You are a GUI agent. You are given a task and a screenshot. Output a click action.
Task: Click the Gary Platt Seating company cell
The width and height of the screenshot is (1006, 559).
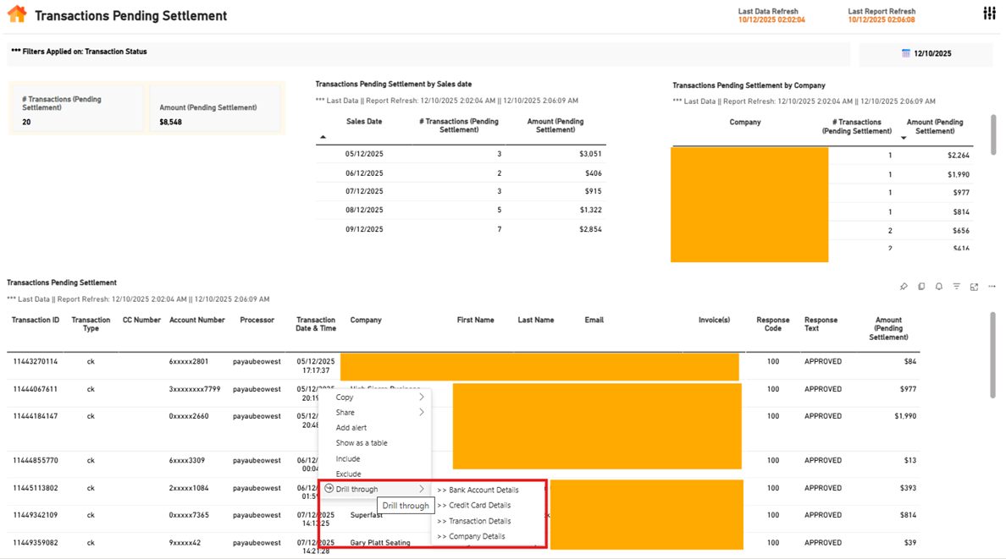[x=380, y=542]
